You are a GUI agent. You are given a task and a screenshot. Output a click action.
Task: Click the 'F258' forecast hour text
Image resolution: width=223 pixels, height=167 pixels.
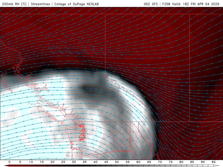click(x=166, y=4)
